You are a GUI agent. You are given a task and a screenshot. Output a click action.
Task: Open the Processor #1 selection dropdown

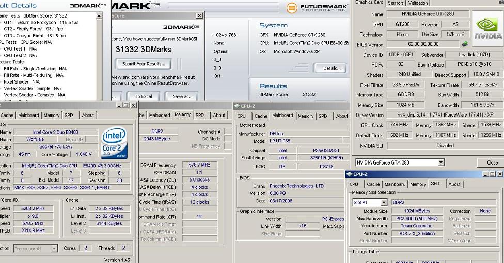(x=54, y=248)
